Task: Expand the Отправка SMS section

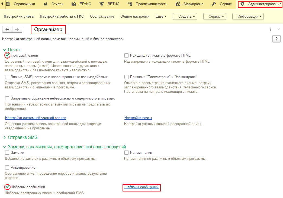Action: point(22,138)
